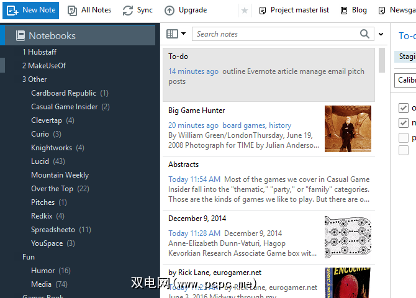Open the Redkix notebook
Image resolution: width=416 pixels, height=298 pixels.
pos(48,216)
